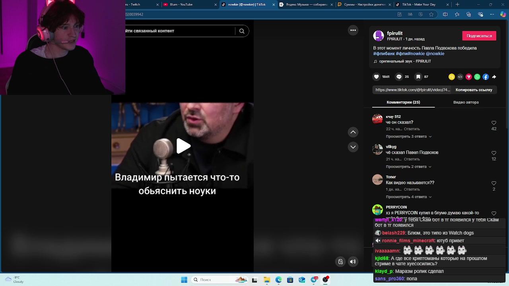Like кчау 512's comment heart
The image size is (509, 286).
[494, 123]
